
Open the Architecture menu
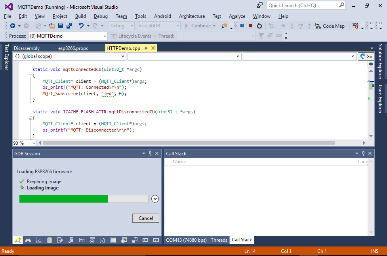(192, 16)
